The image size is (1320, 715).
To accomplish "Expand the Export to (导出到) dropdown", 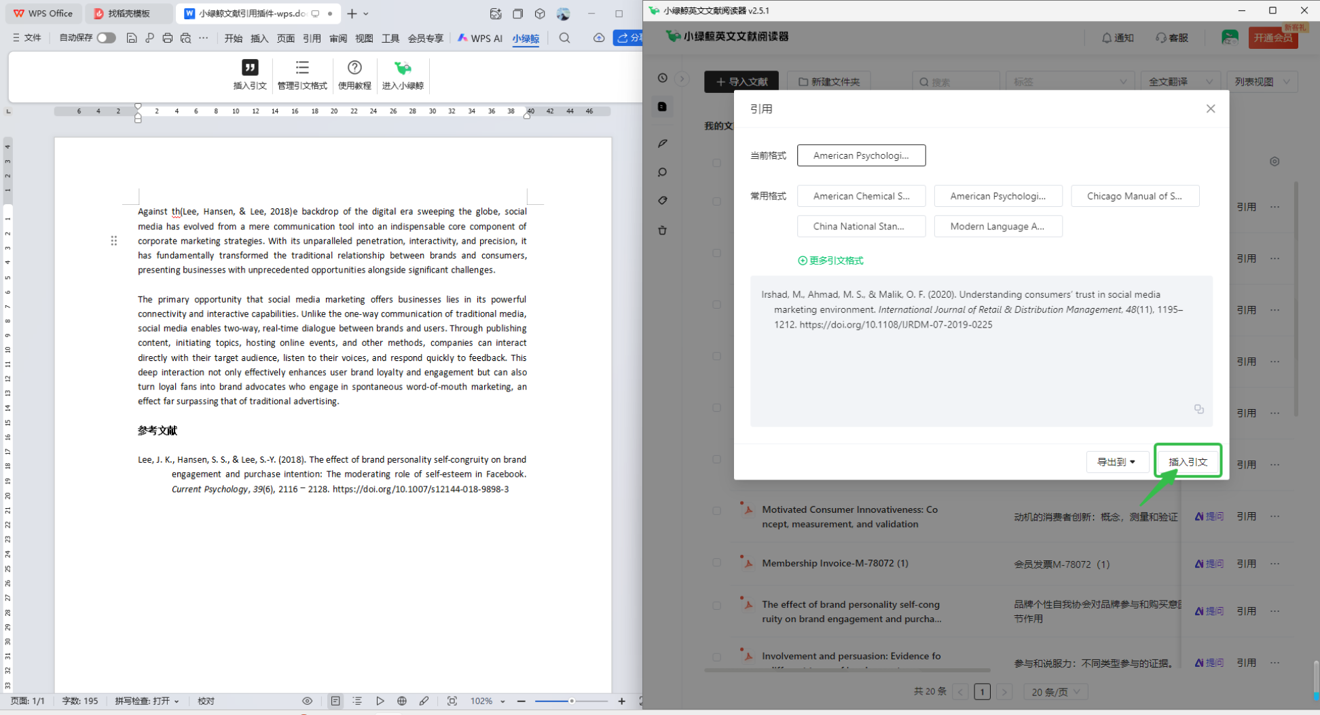I will point(1116,462).
